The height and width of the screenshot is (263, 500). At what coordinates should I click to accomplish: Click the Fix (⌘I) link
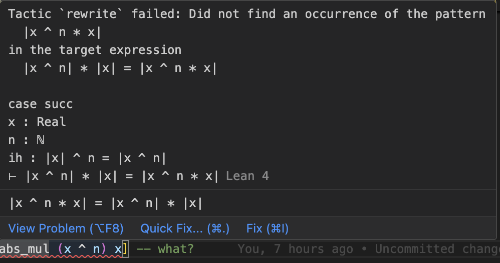pos(268,228)
